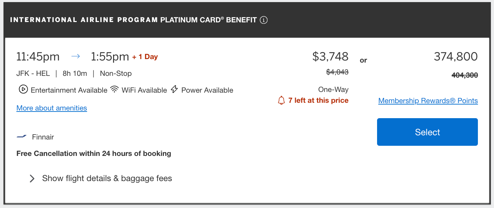494x208 pixels.
Task: Click the 1:55pm arrival time
Action: (110, 56)
